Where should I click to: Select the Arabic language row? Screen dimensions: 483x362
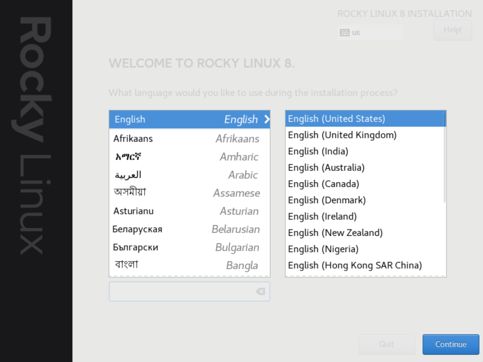(x=189, y=175)
